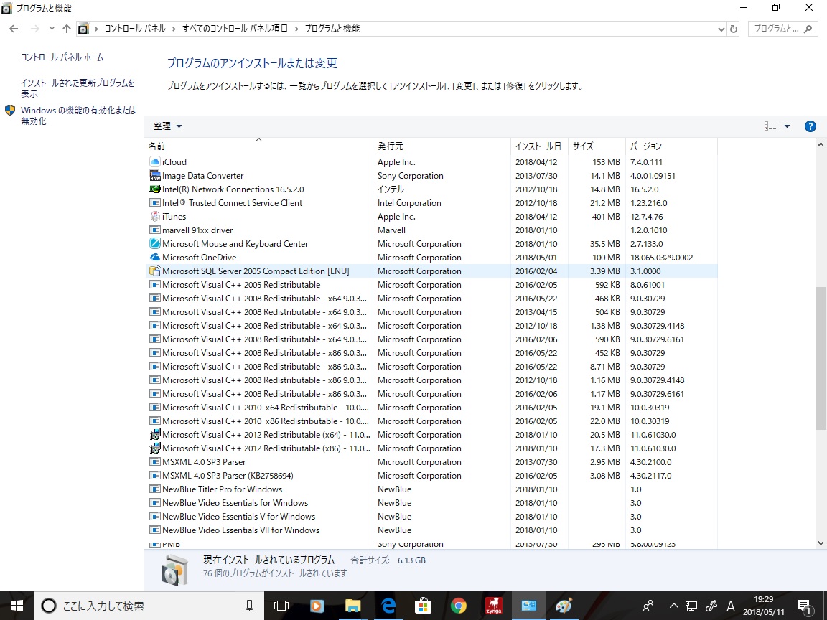
Task: Open the 整理 dropdown menu
Action: coord(167,126)
